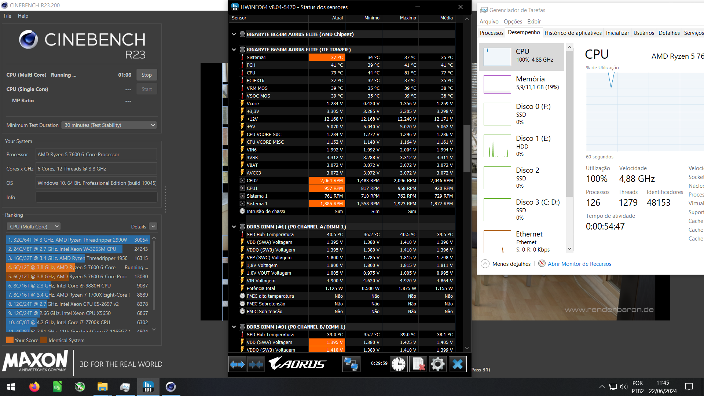Click HWiNFO reset clock timer icon
This screenshot has height=396, width=704.
(399, 364)
